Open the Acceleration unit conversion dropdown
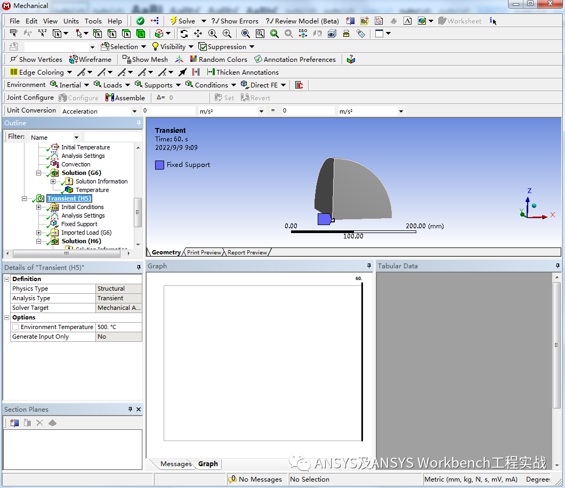Screen dimensions: 565x488 point(134,111)
